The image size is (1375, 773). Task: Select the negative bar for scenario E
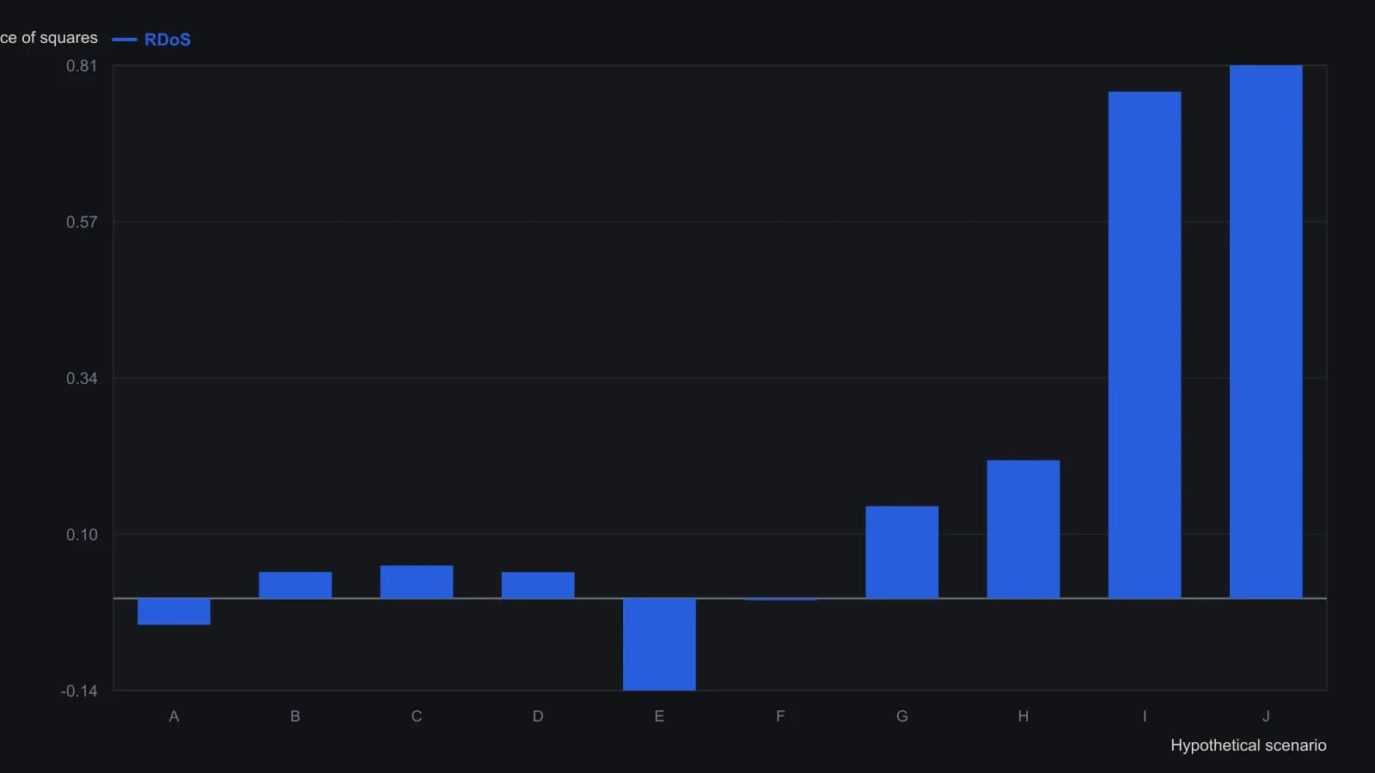(659, 644)
